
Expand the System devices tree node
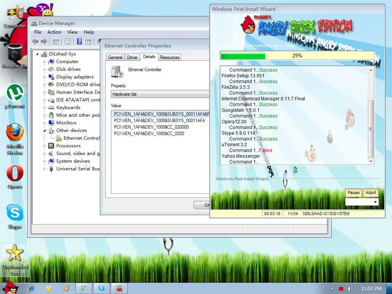click(44, 161)
